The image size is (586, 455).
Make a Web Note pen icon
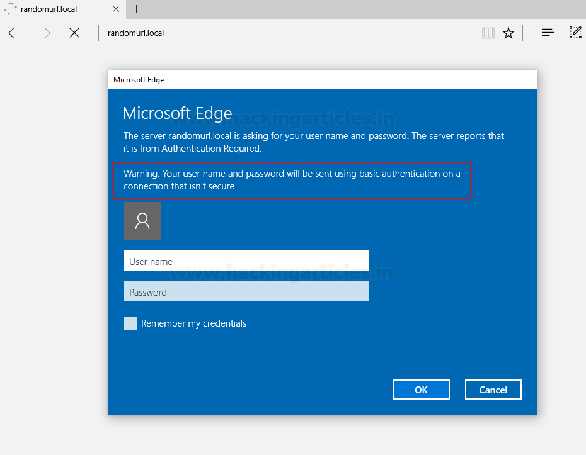pyautogui.click(x=575, y=33)
